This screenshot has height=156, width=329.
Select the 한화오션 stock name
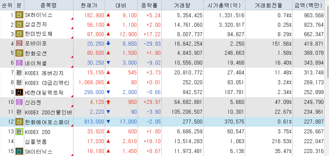pyautogui.click(x=36, y=53)
